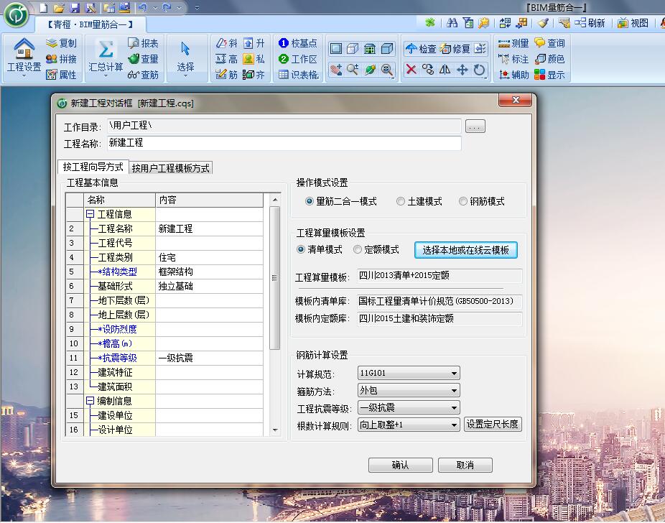Image resolution: width=665 pixels, height=523 pixels.
Task: Click the 颜色 color tool
Action: [x=549, y=60]
